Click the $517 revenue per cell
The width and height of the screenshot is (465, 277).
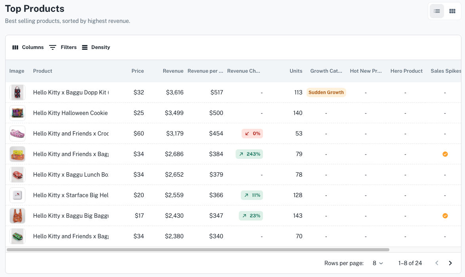217,92
